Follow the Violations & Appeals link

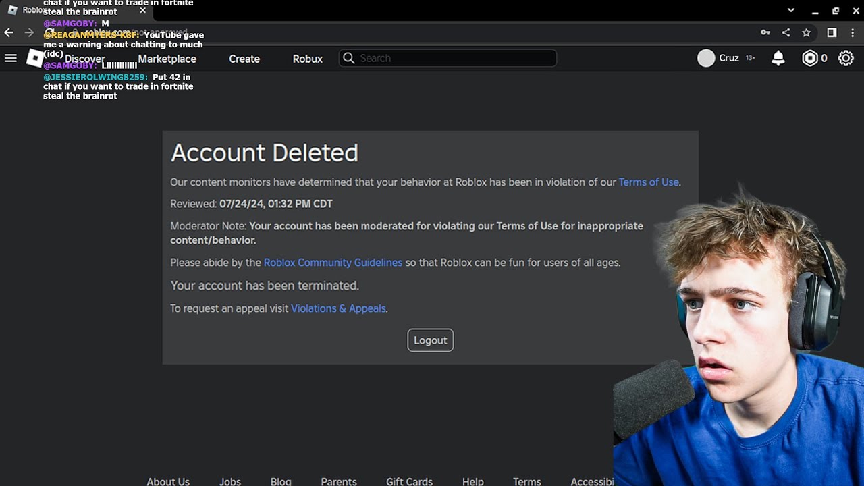338,308
